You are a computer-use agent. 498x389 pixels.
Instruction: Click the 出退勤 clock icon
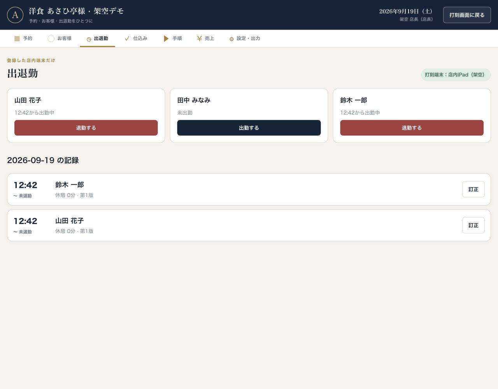click(89, 39)
